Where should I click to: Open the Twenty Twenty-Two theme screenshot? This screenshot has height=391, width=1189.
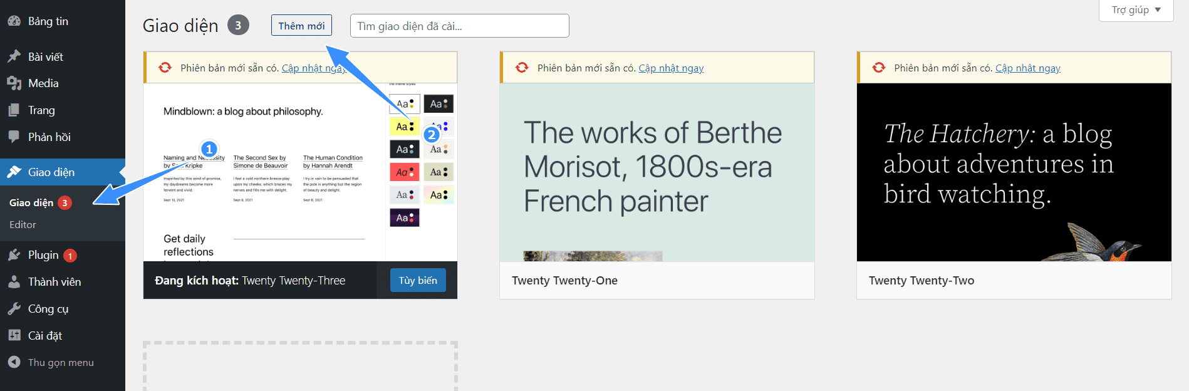(1014, 172)
